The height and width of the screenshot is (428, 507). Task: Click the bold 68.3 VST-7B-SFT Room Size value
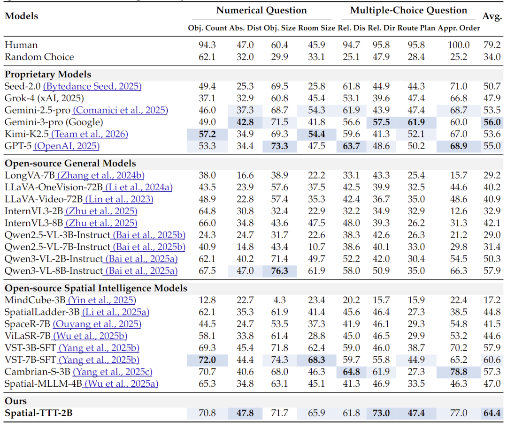(x=316, y=360)
